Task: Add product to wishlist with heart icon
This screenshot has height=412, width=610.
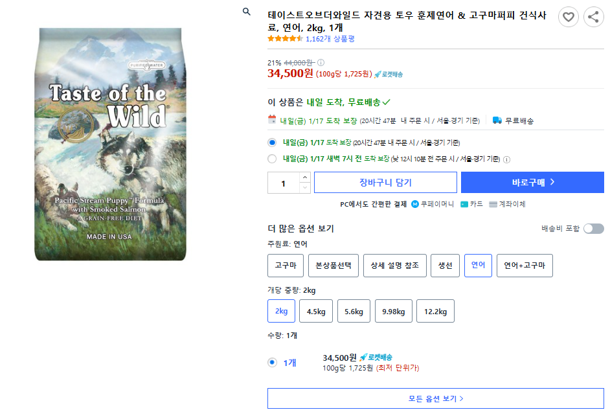Action: click(569, 17)
